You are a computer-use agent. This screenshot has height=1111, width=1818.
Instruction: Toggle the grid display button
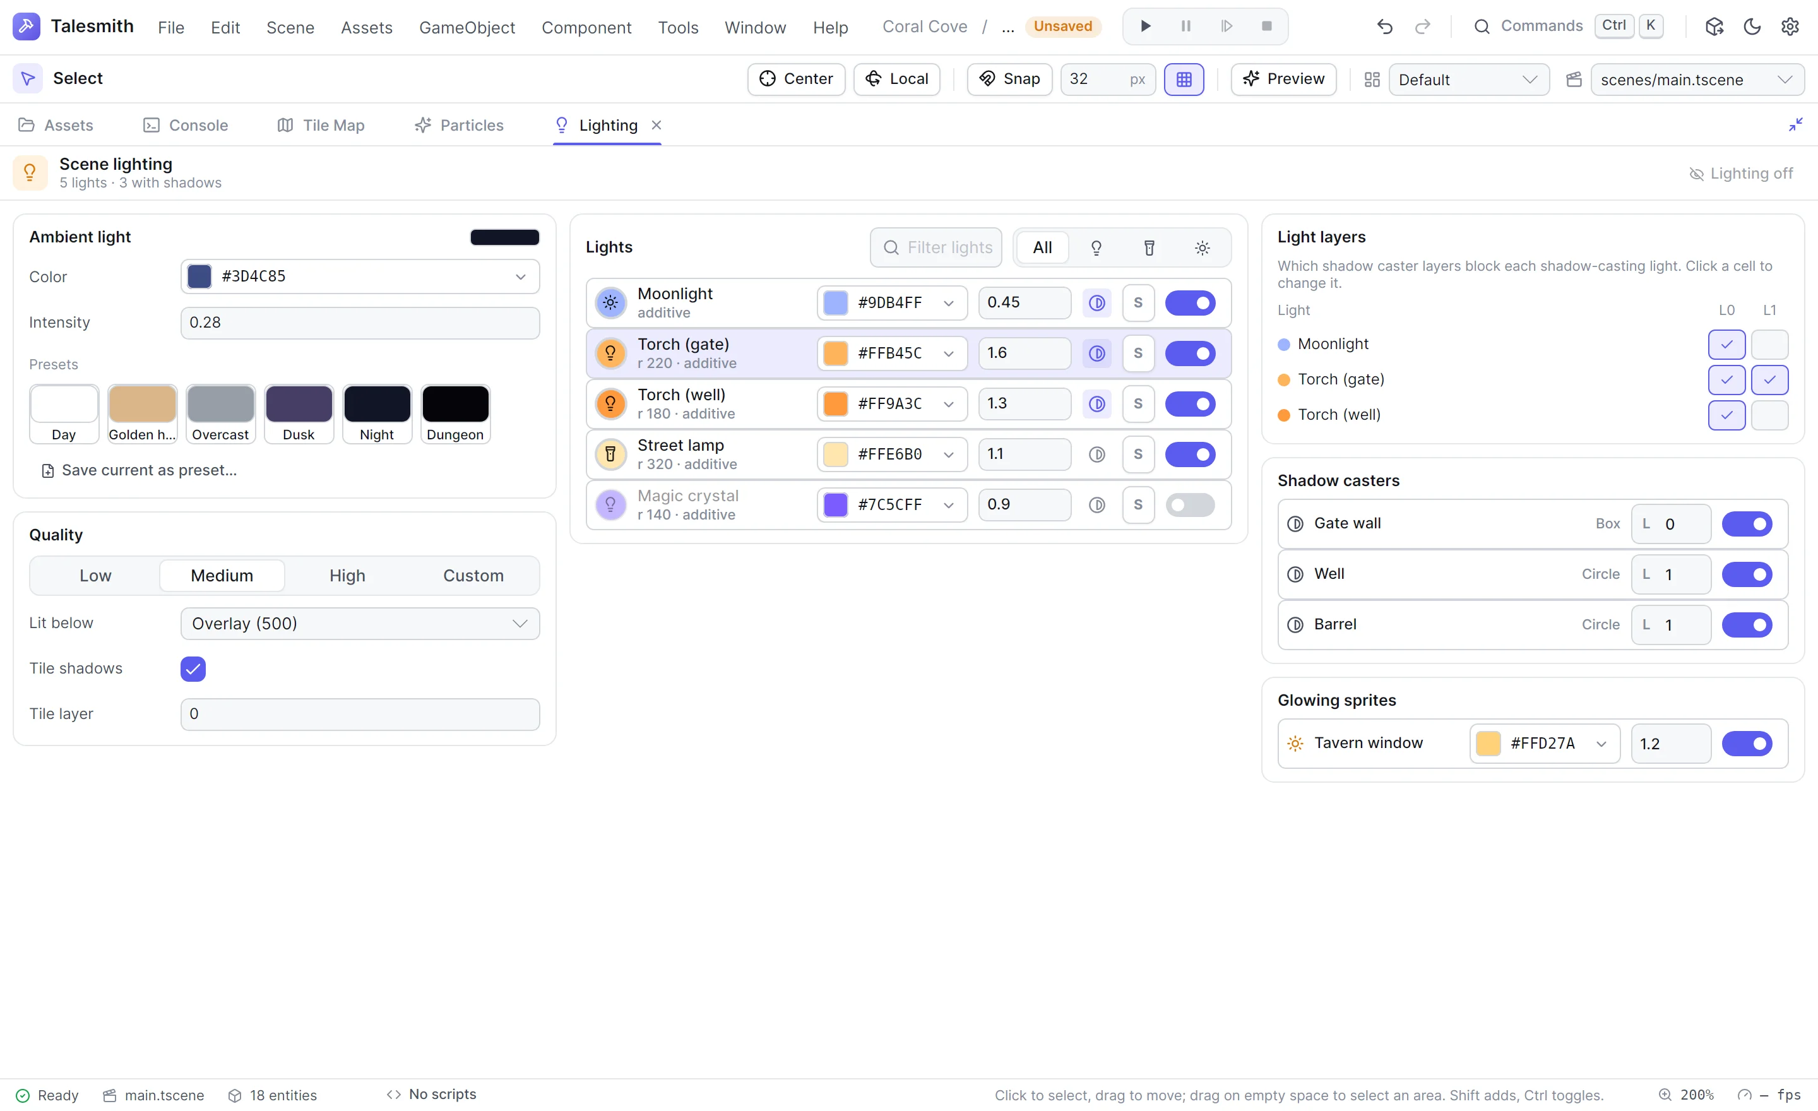point(1184,79)
